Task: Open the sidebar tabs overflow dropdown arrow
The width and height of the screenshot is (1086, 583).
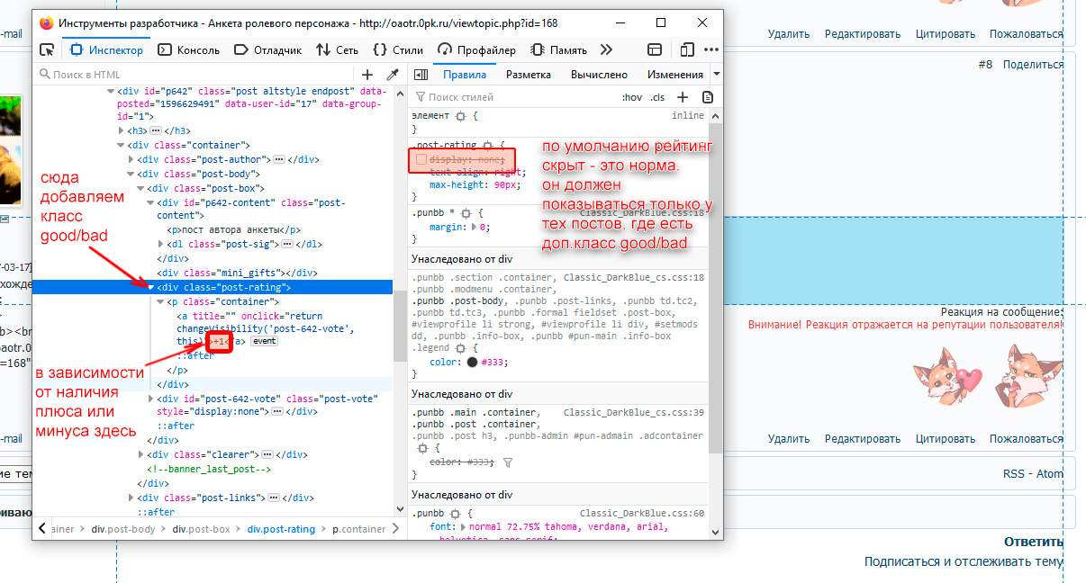Action: [716, 75]
